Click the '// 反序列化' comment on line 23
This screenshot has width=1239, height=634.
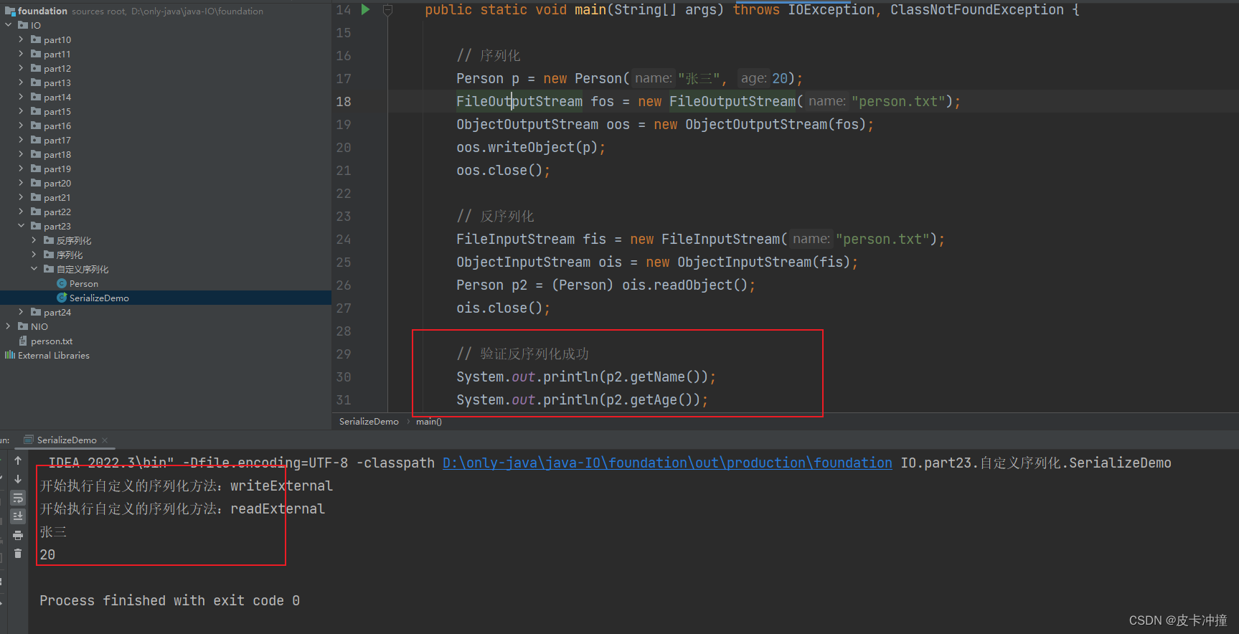pyautogui.click(x=495, y=217)
